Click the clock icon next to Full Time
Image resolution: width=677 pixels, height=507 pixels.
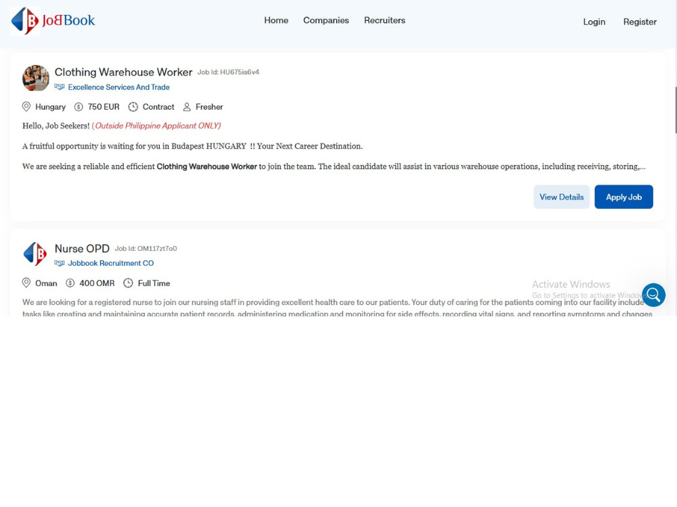[x=128, y=283]
